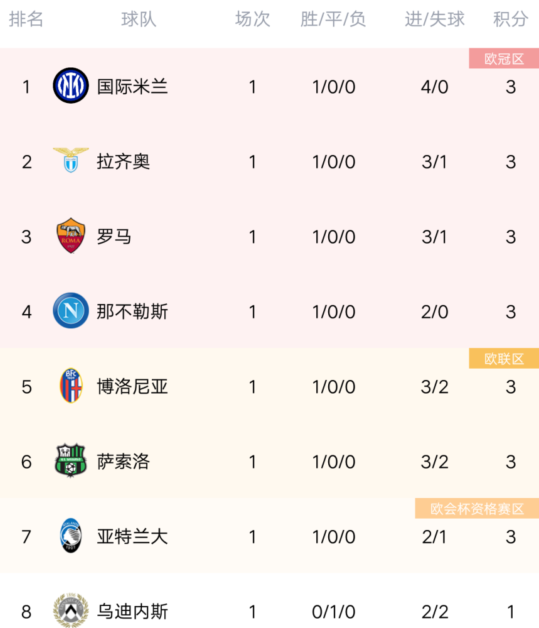539x628 pixels.
Task: Click the 胜/平/负 column header
Action: coord(333,19)
